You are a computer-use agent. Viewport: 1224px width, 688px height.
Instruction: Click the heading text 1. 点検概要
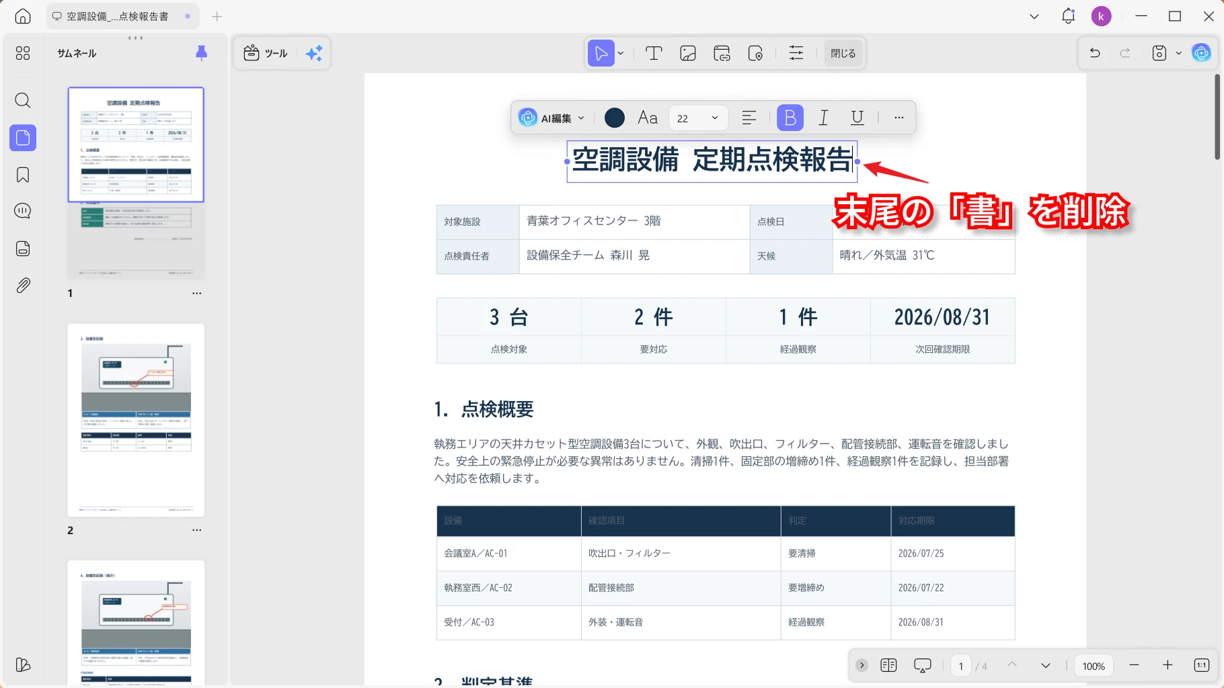point(484,408)
